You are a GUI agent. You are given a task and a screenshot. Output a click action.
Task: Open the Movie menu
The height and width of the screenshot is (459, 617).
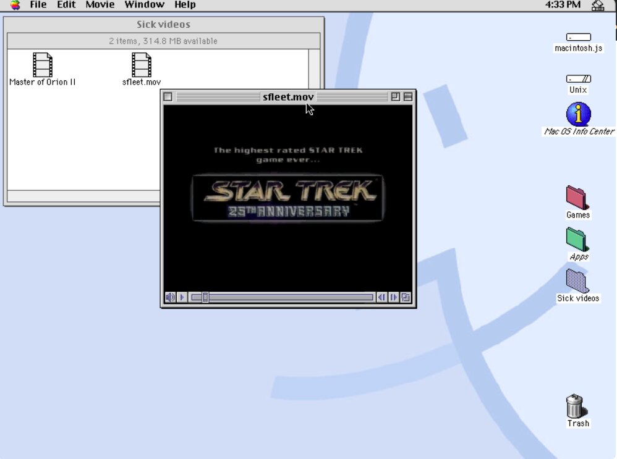pyautogui.click(x=100, y=5)
